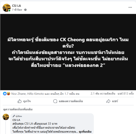Click the speech bubble comment icon
This screenshot has width=136, height=134.
(55, 101)
